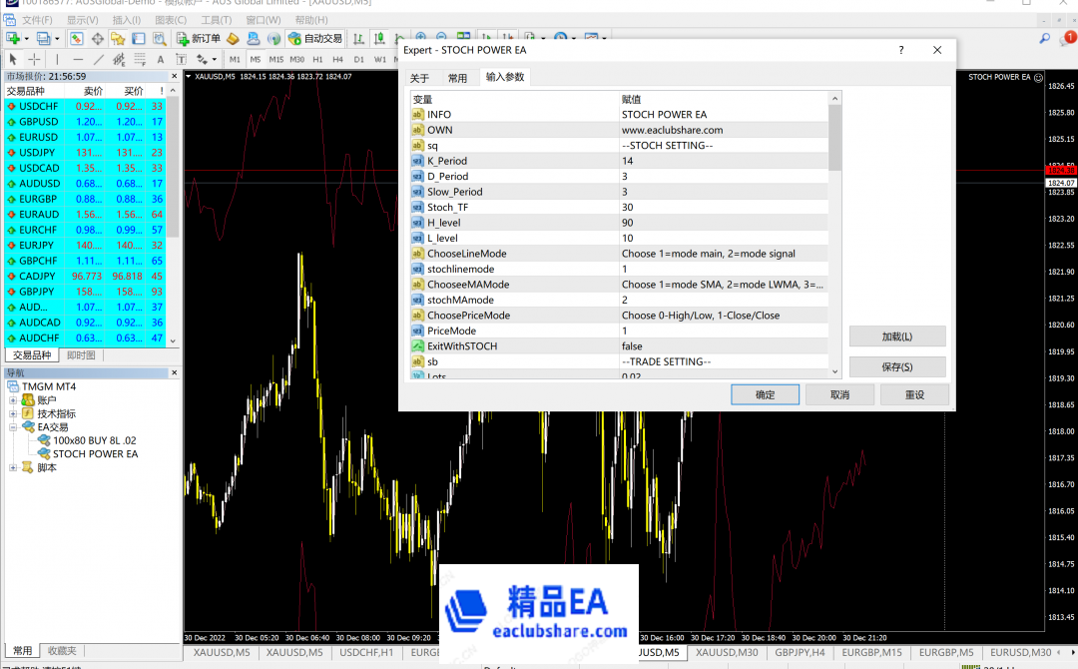Open a new order window

200,37
